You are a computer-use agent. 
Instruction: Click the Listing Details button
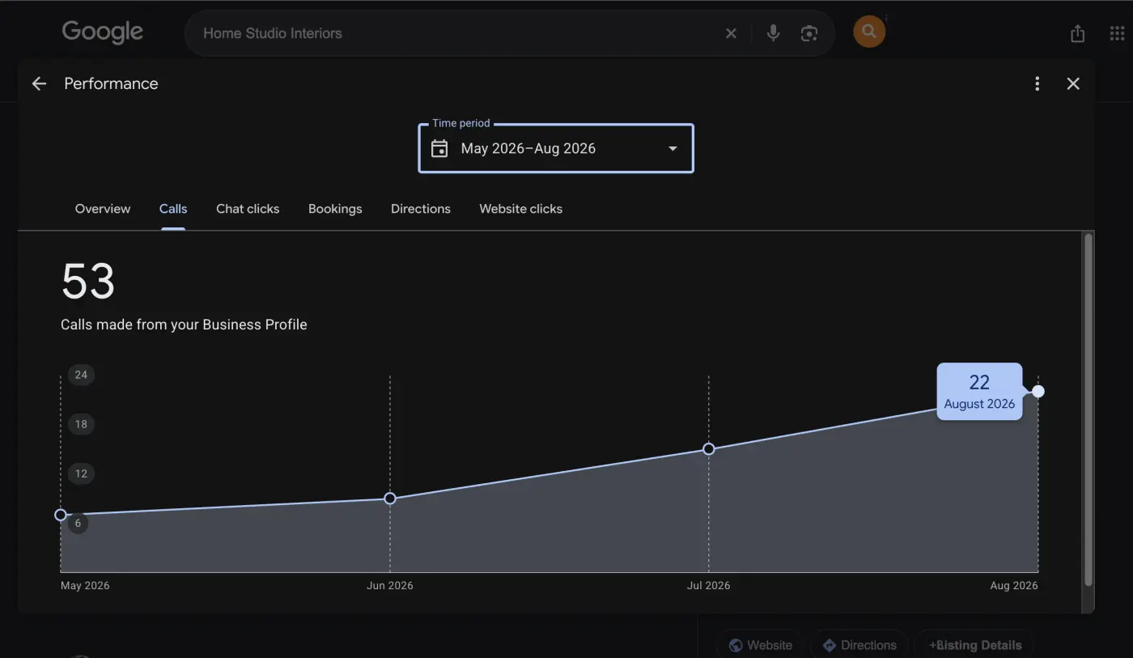click(975, 645)
